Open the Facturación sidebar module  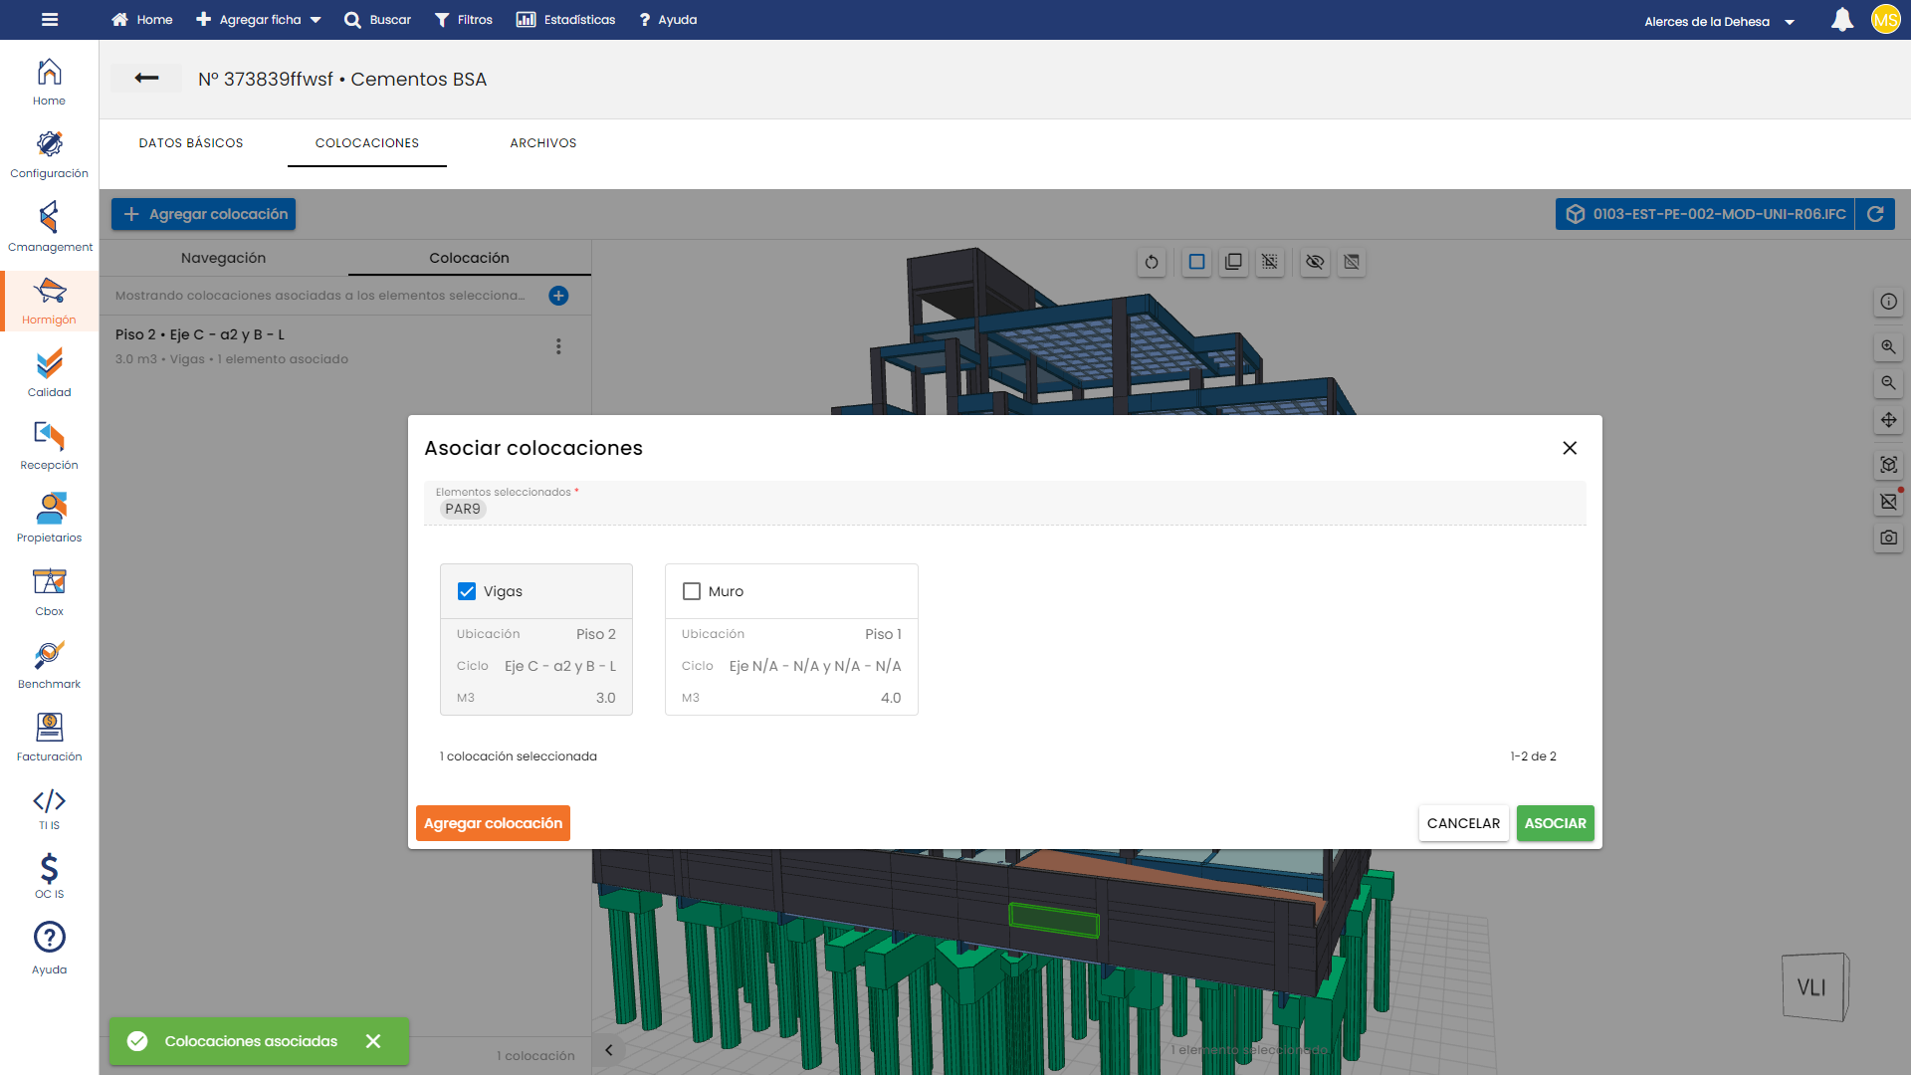pos(49,738)
